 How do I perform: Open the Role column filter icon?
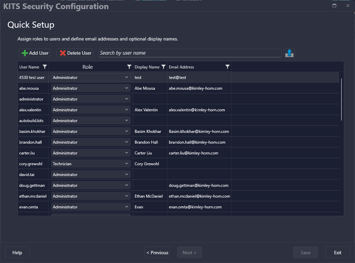click(x=129, y=67)
